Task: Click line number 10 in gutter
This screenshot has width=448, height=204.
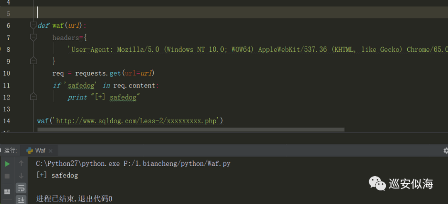Action: point(6,73)
